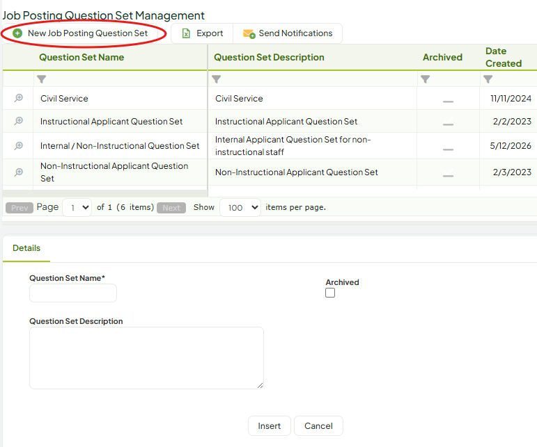The image size is (537, 447).
Task: Click the Cancel button
Action: (x=318, y=426)
